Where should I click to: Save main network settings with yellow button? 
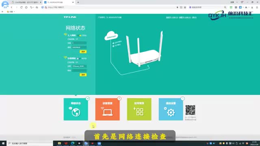pos(83,52)
